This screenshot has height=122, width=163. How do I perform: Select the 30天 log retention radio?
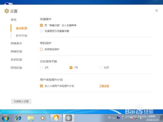tap(100, 68)
